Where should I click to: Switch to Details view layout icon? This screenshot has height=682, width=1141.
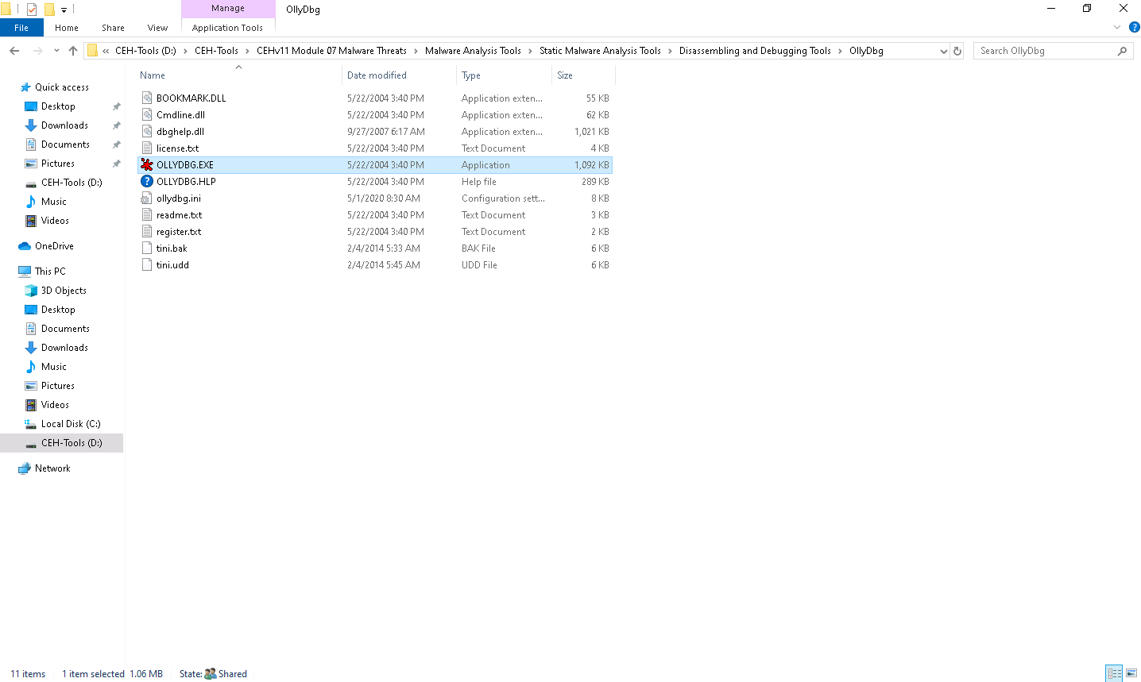[1115, 673]
